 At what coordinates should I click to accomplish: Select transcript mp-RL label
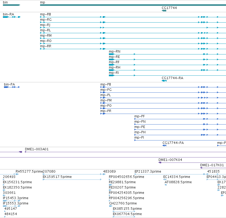pos(45,30)
